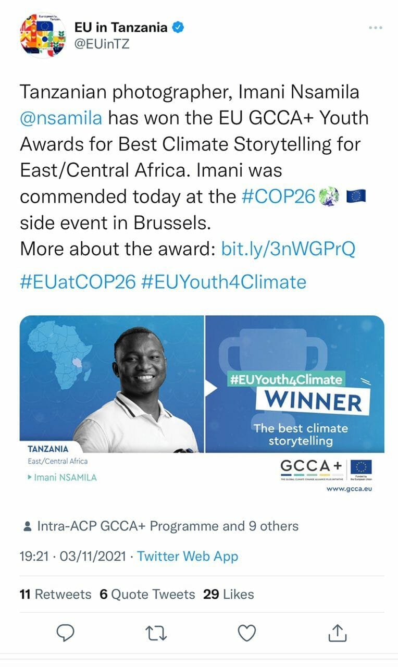Image resolution: width=398 pixels, height=667 pixels.
Task: Like the tweet with heart icon
Action: coord(246,633)
